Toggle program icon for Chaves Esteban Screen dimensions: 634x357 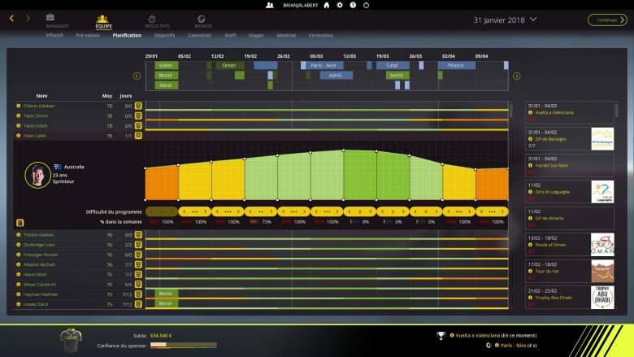point(138,106)
